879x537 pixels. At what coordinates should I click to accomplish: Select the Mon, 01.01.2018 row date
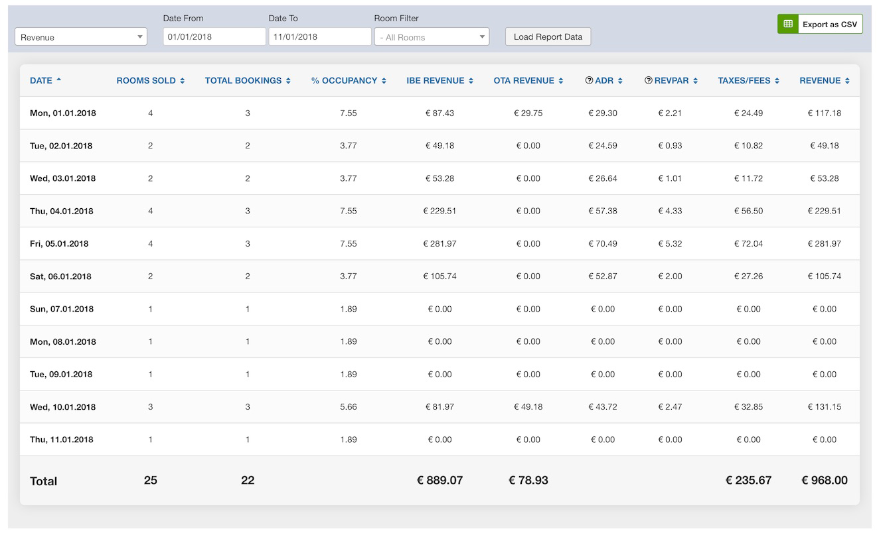point(63,113)
